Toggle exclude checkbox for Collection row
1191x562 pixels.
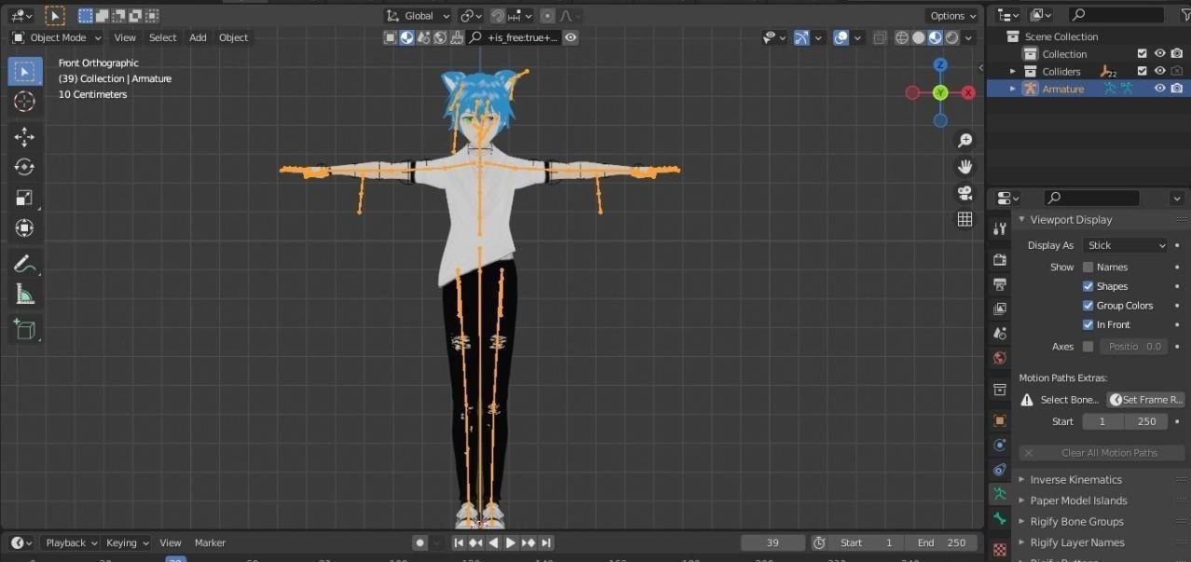click(x=1142, y=54)
